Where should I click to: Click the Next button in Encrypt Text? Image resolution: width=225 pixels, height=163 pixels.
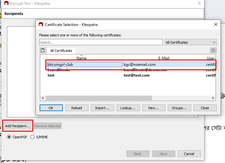164,154
